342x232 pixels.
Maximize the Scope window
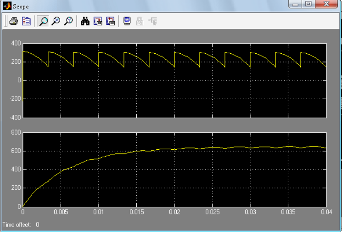click(308, 5)
